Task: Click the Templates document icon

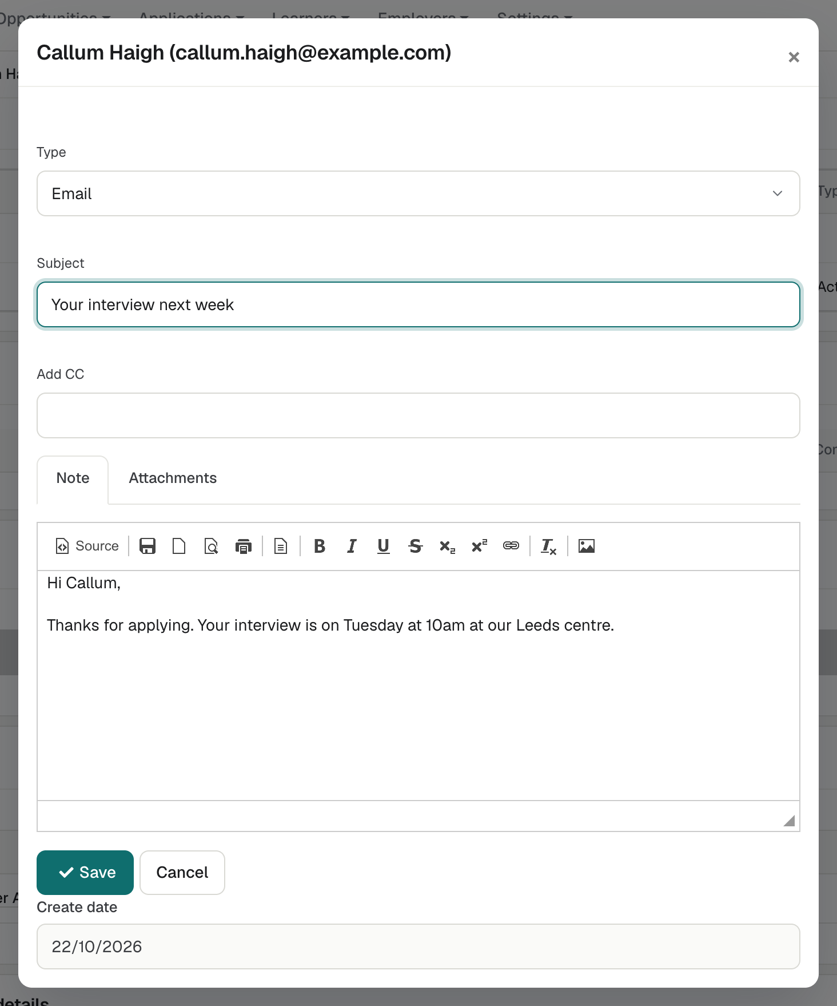Action: tap(280, 546)
